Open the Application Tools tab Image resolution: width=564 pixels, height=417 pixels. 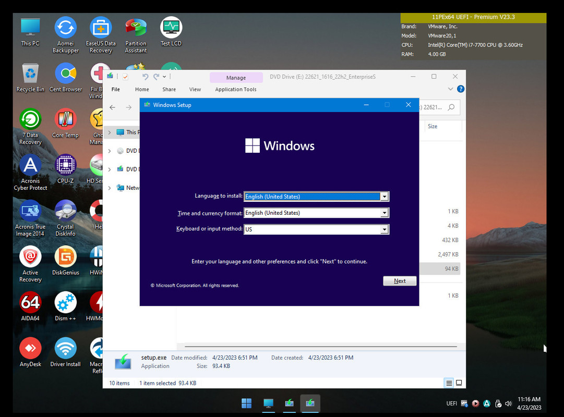236,89
